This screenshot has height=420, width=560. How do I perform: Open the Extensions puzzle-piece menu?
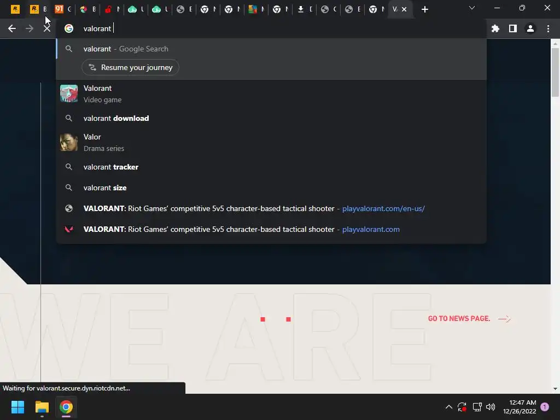pyautogui.click(x=495, y=28)
